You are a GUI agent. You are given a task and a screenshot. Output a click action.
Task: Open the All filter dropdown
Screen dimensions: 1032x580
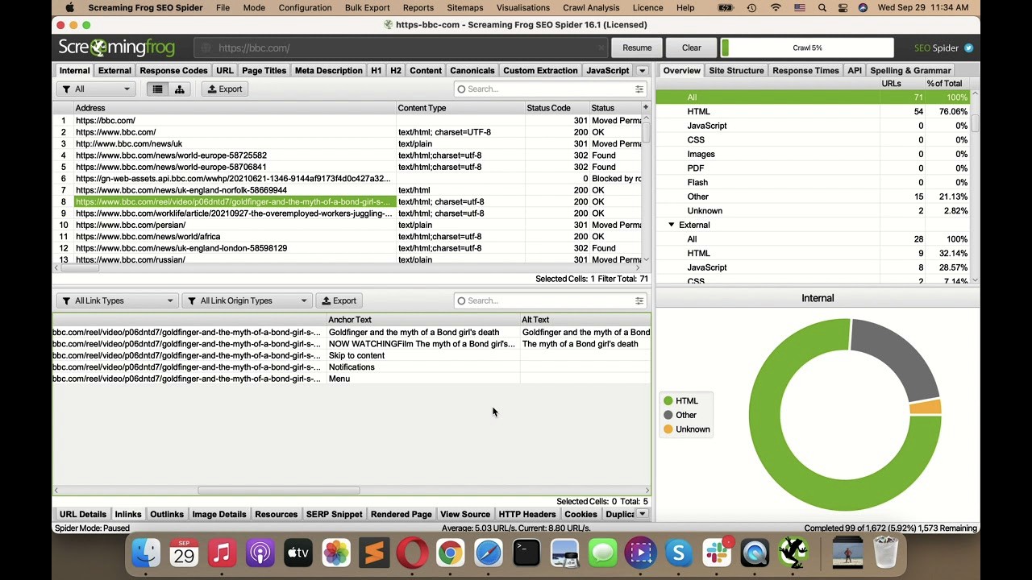coord(96,89)
